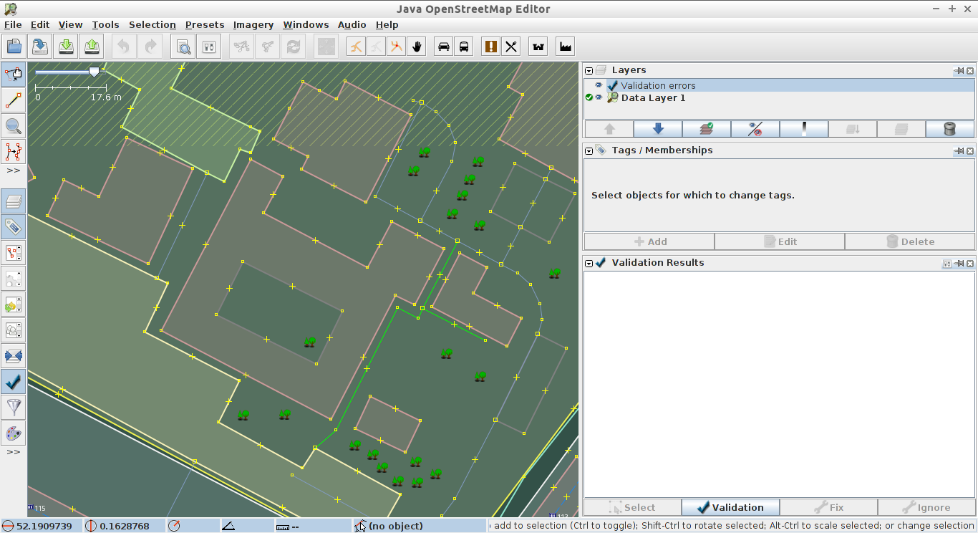978x533 pixels.
Task: Click the factory preset icon
Action: pos(566,47)
